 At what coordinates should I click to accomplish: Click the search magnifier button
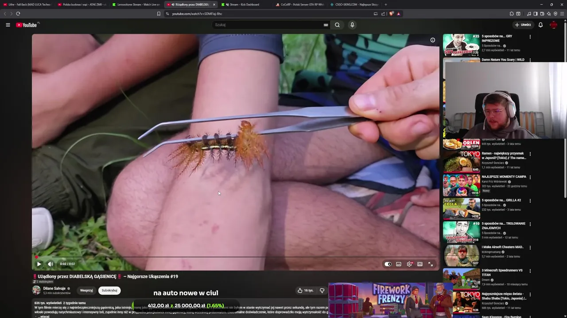(337, 25)
